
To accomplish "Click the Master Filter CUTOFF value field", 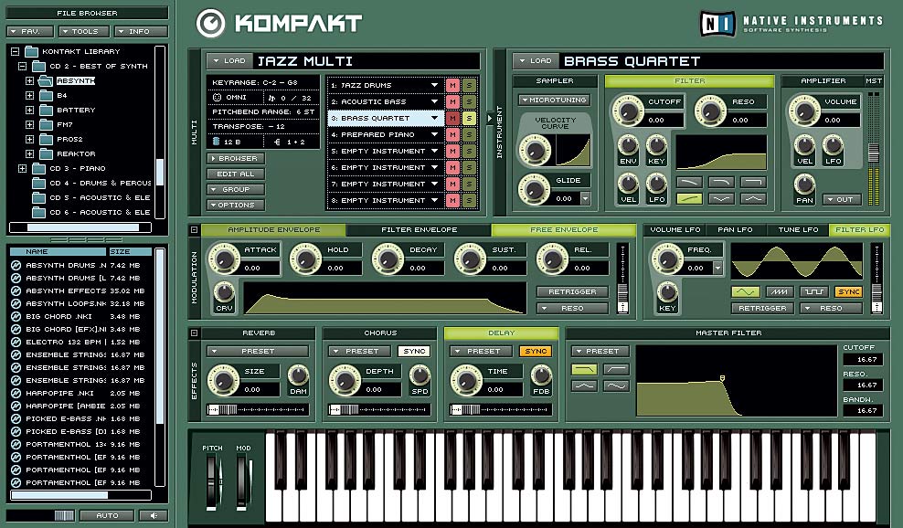I will (x=862, y=359).
